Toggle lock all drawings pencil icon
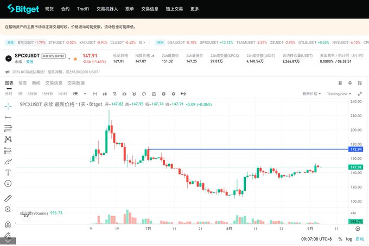The height and width of the screenshot is (246, 369). (x=8, y=235)
